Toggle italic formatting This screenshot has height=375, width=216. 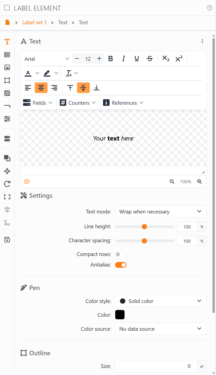coord(123,58)
